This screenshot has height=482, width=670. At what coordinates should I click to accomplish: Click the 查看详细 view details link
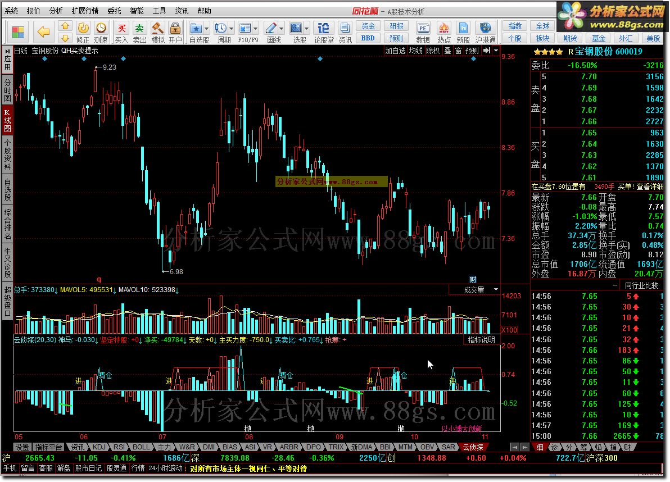[650, 187]
